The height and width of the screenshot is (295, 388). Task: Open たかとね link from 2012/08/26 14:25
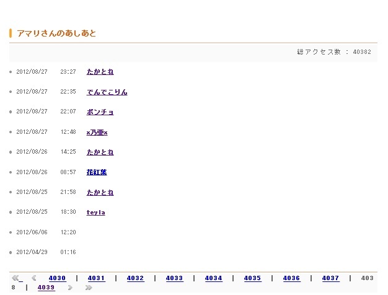click(x=100, y=152)
